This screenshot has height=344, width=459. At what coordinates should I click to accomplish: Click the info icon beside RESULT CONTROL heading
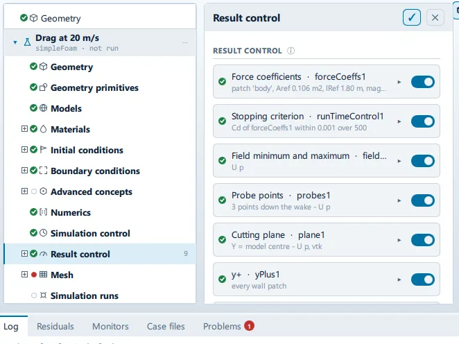291,51
